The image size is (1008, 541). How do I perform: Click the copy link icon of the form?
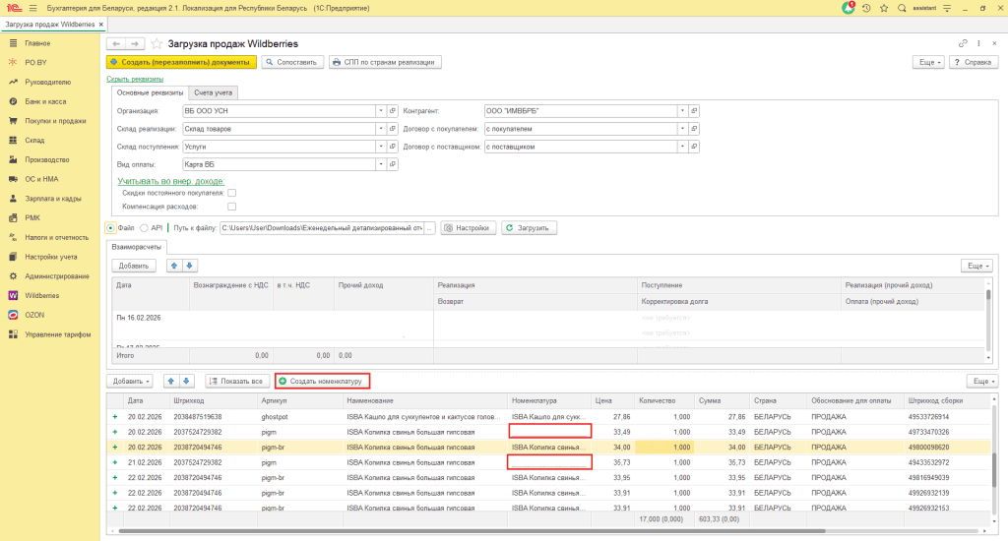pyautogui.click(x=963, y=44)
